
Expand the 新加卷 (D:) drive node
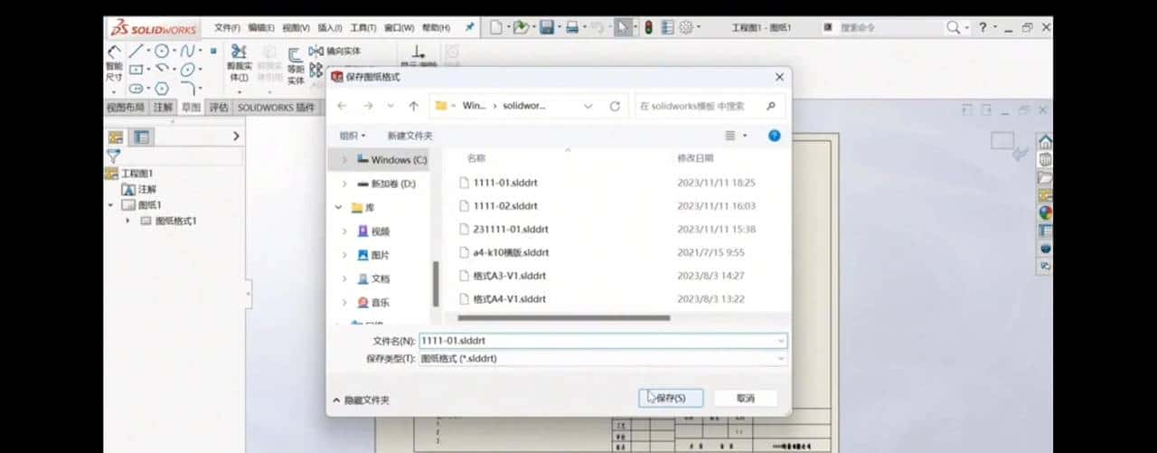(343, 184)
